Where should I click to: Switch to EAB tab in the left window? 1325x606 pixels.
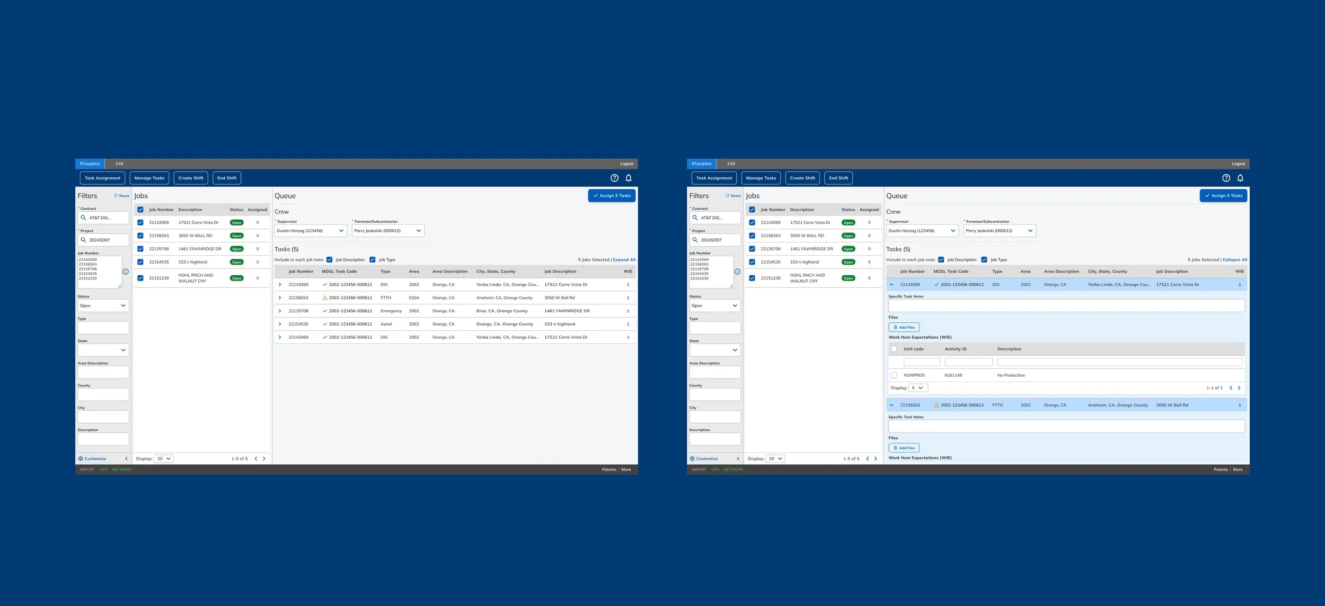[x=119, y=164]
